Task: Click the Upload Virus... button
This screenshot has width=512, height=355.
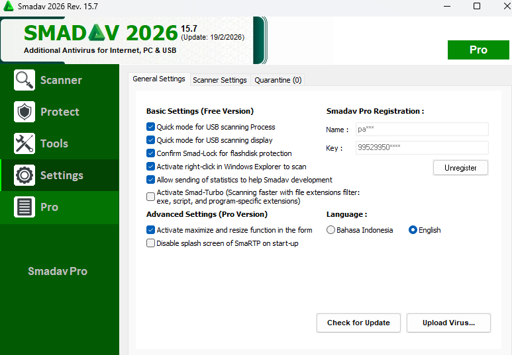Action: [448, 323]
